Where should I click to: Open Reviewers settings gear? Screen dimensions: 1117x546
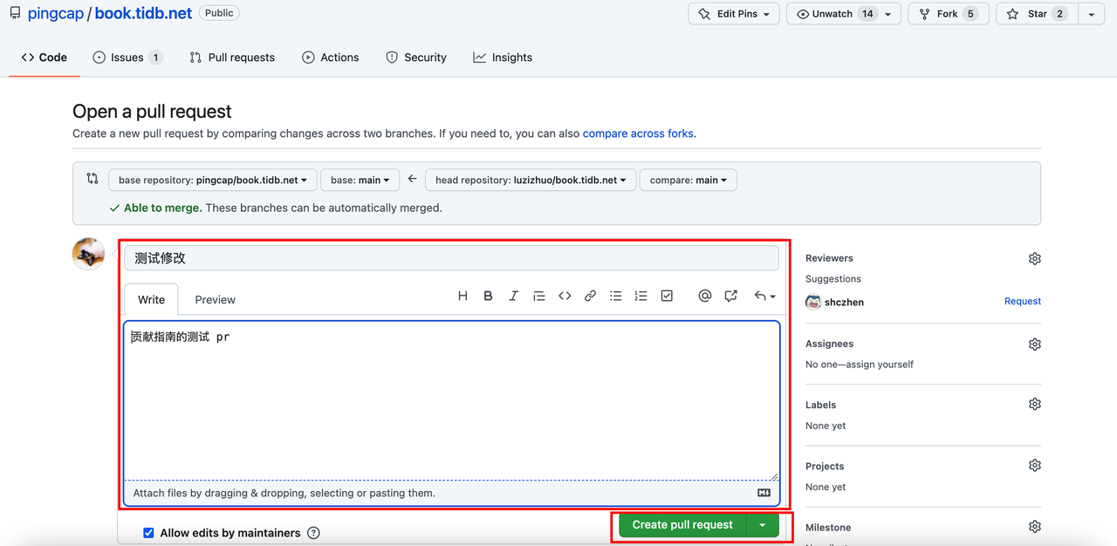(x=1034, y=259)
